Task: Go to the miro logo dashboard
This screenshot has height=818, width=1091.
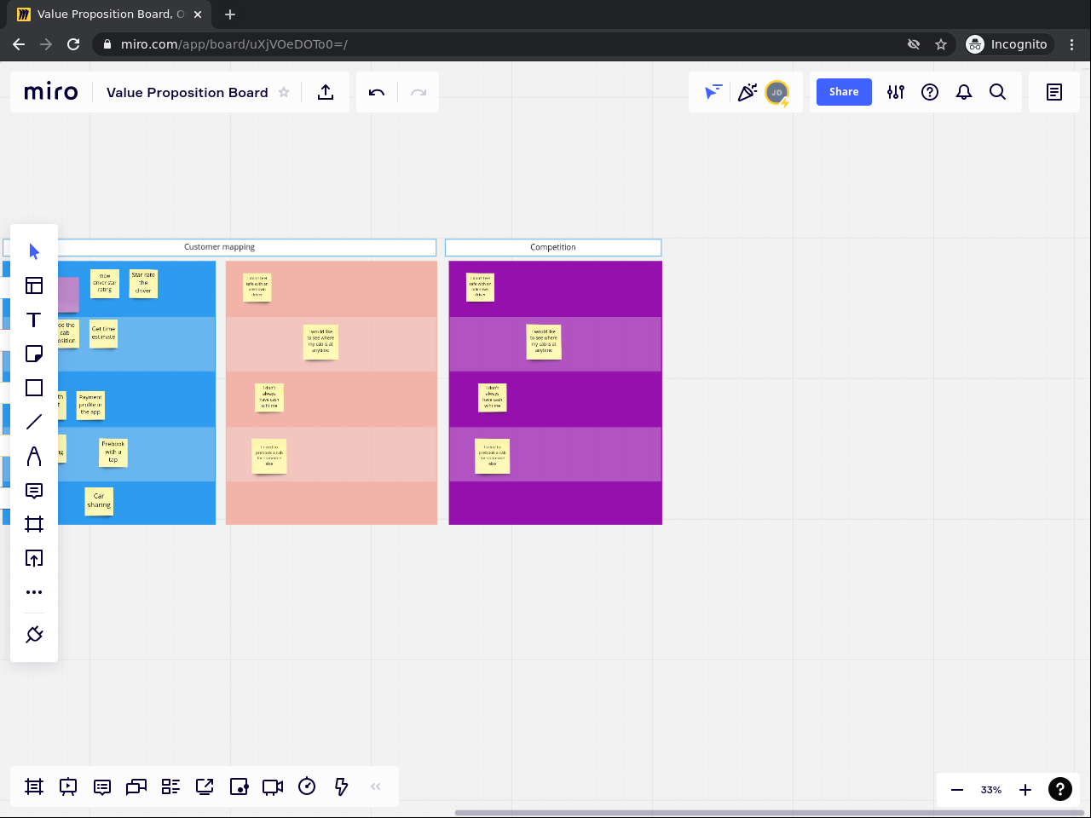Action: click(x=51, y=92)
